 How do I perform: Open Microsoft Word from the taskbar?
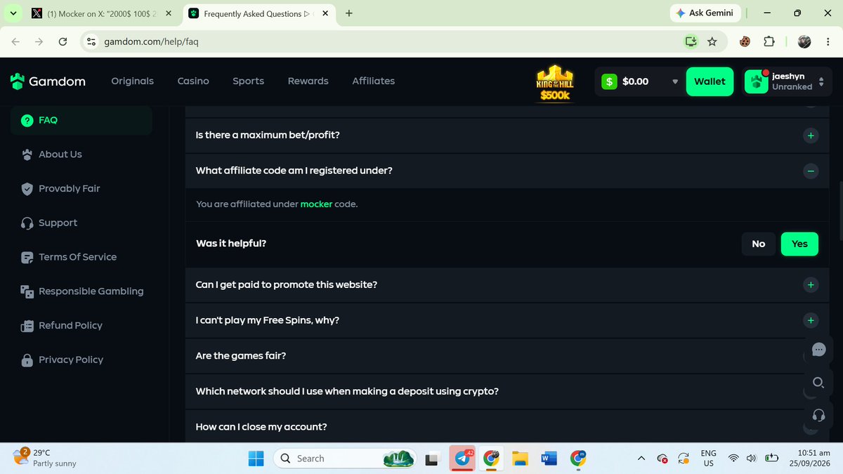point(549,459)
